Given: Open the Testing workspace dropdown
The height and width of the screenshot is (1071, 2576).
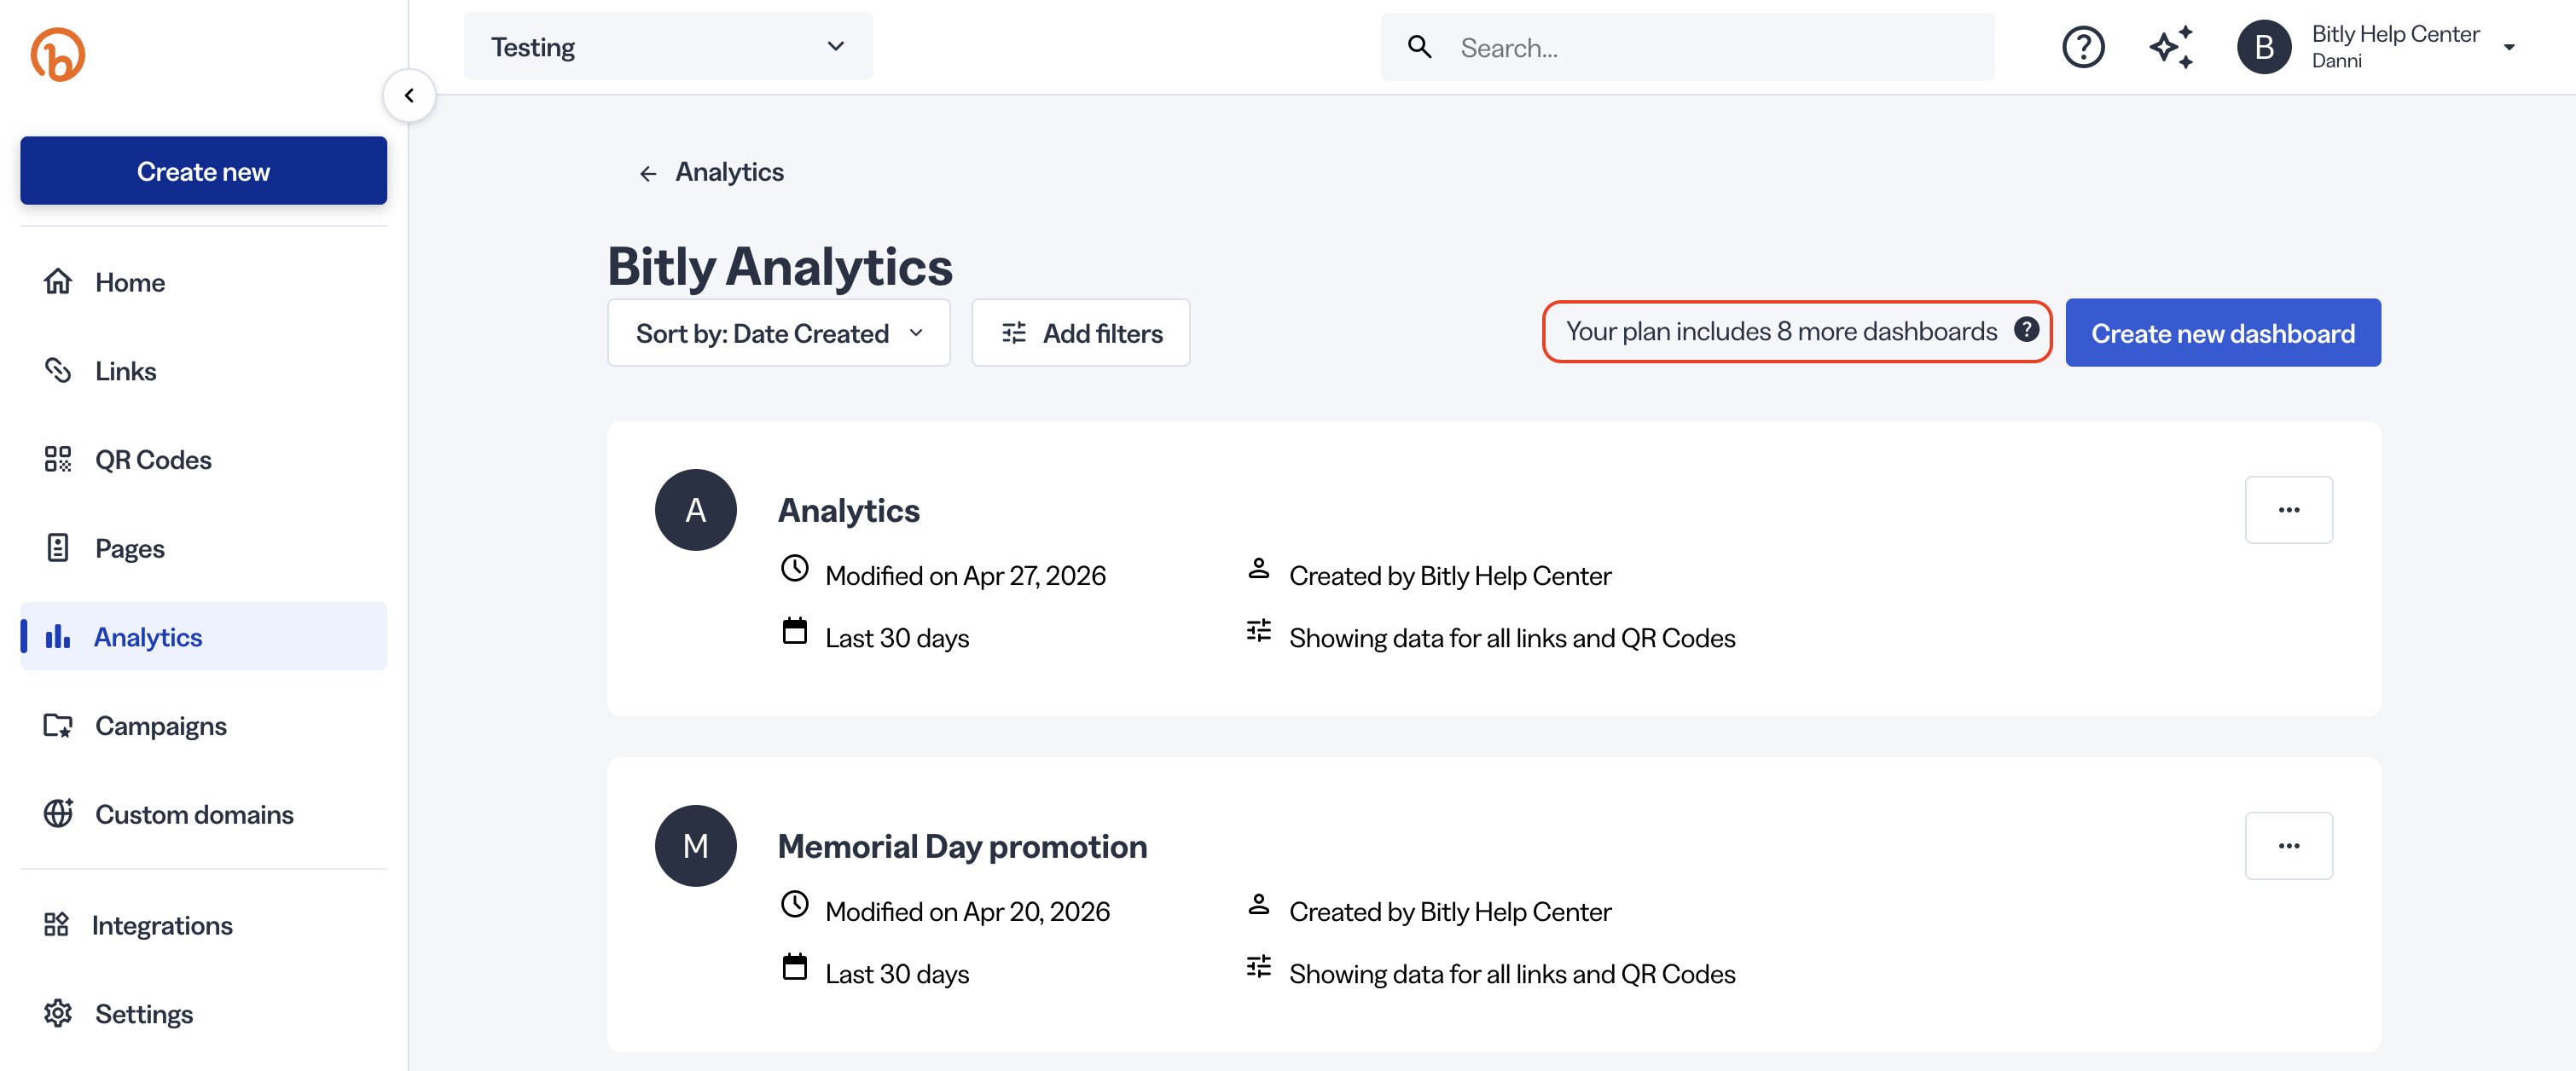Looking at the screenshot, I should click(668, 47).
